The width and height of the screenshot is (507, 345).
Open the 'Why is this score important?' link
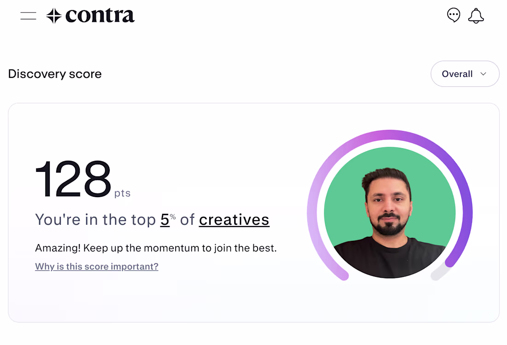pyautogui.click(x=97, y=266)
